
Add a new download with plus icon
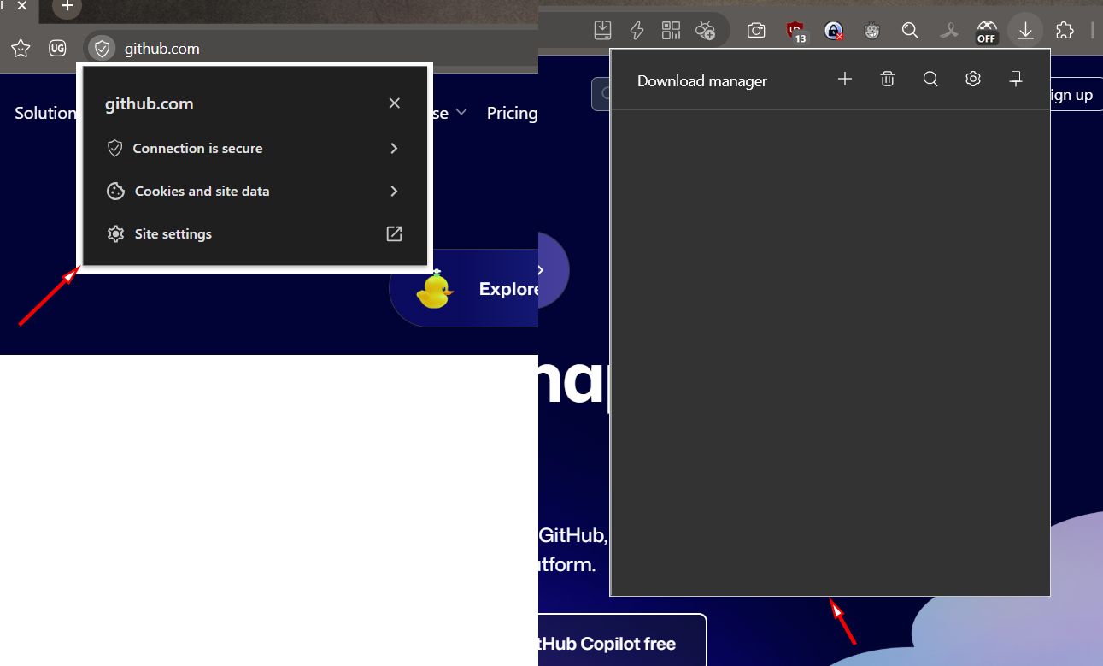tap(845, 80)
